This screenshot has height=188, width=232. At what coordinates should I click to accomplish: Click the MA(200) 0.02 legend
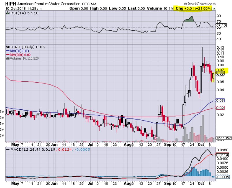[x=18, y=55]
